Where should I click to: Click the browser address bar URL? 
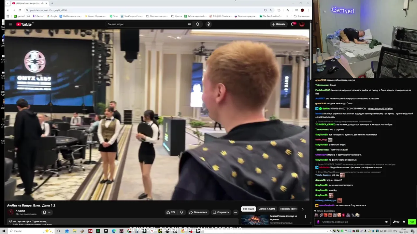(x=49, y=10)
